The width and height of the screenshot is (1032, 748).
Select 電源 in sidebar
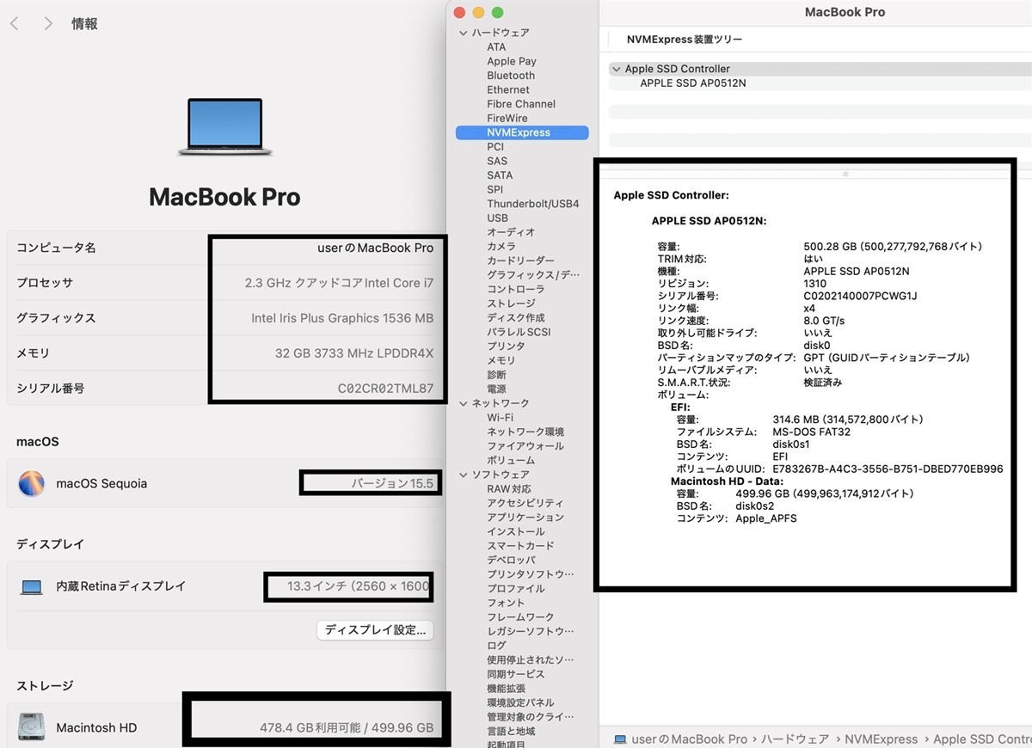click(x=496, y=389)
